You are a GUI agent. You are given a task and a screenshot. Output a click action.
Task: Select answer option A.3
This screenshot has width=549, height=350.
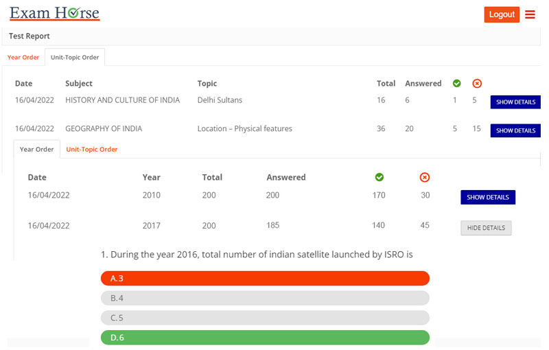point(265,279)
